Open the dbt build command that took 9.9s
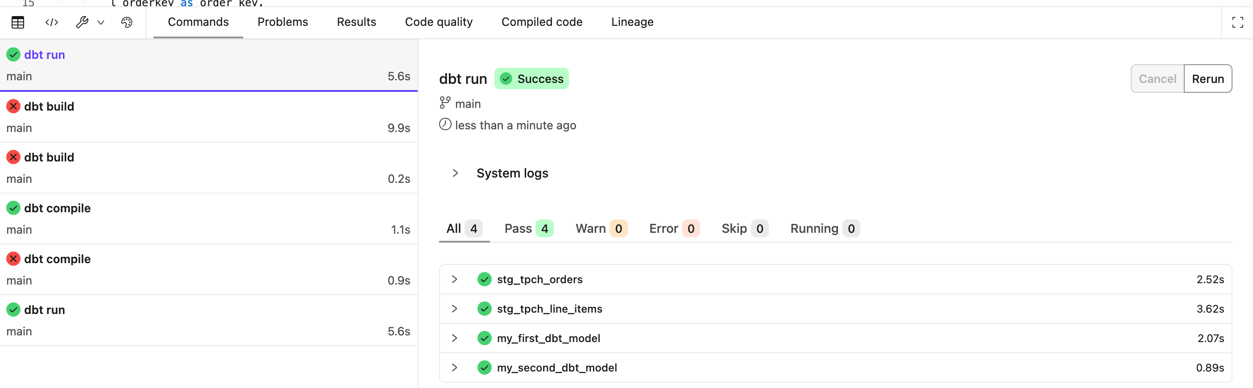 [209, 117]
